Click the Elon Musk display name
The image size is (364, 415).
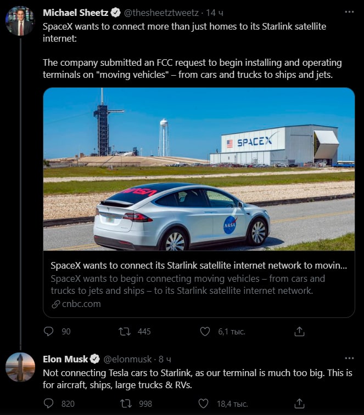click(x=65, y=359)
